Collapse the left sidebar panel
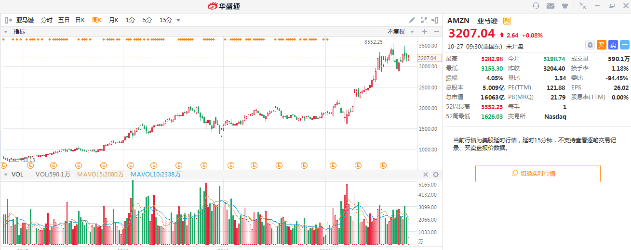This screenshot has width=631, height=250. coord(8,20)
